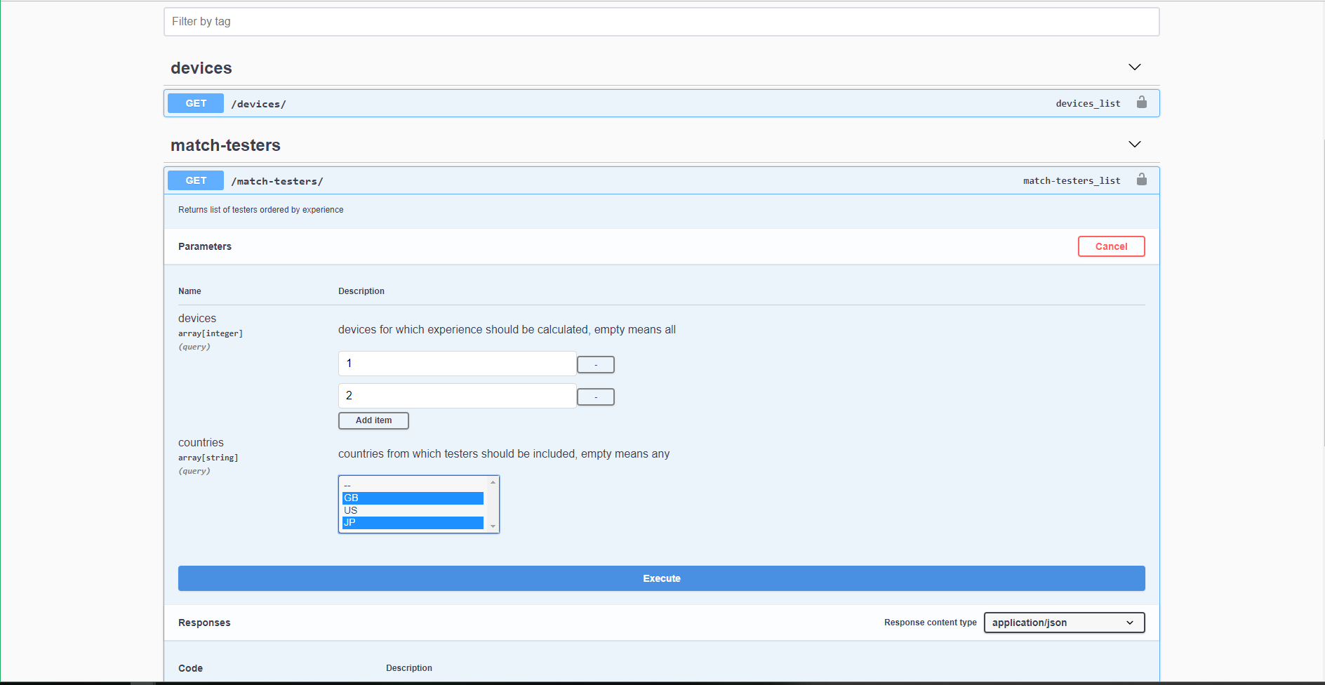Click the Parameters heading
This screenshot has height=685, width=1325.
coord(205,246)
